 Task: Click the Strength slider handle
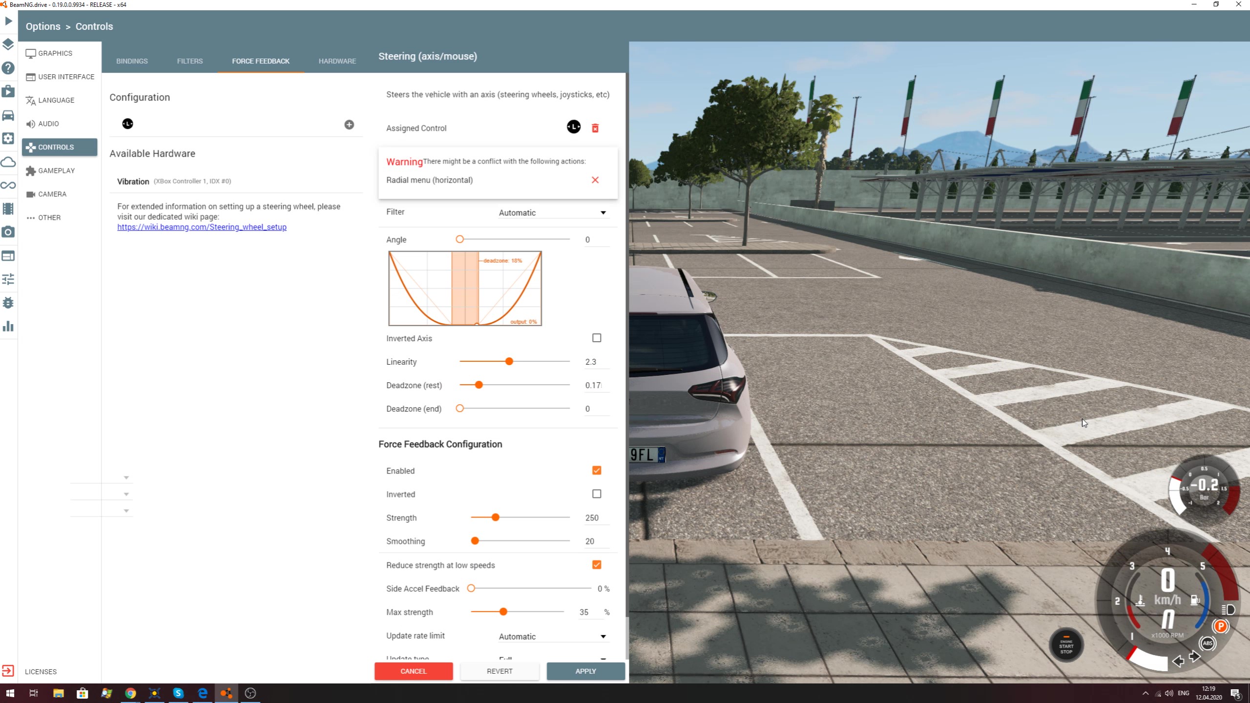496,517
